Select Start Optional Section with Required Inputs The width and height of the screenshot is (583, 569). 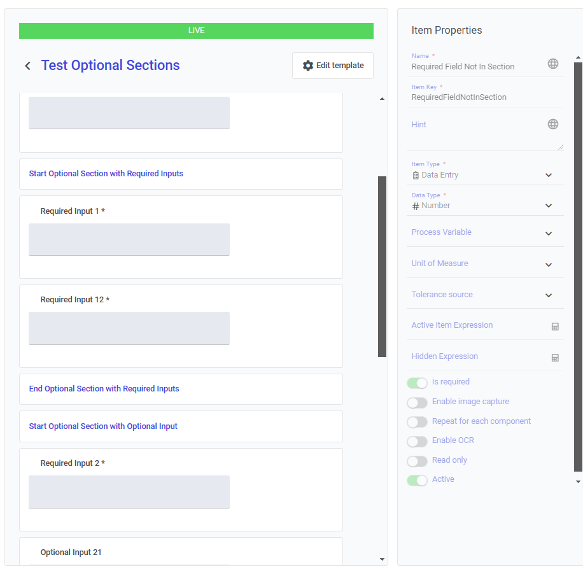point(106,174)
